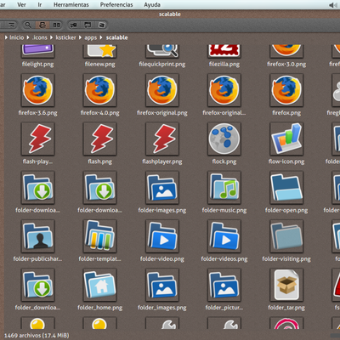340x340 pixels.
Task: Select the firefox.png icon
Action: coord(286,90)
